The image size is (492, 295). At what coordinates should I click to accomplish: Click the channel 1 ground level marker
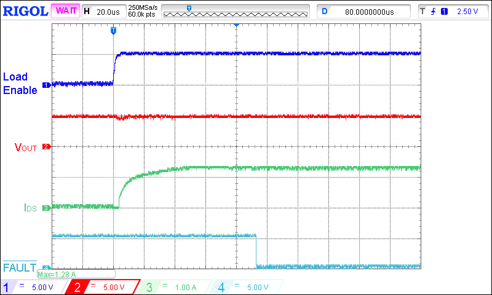pyautogui.click(x=45, y=85)
